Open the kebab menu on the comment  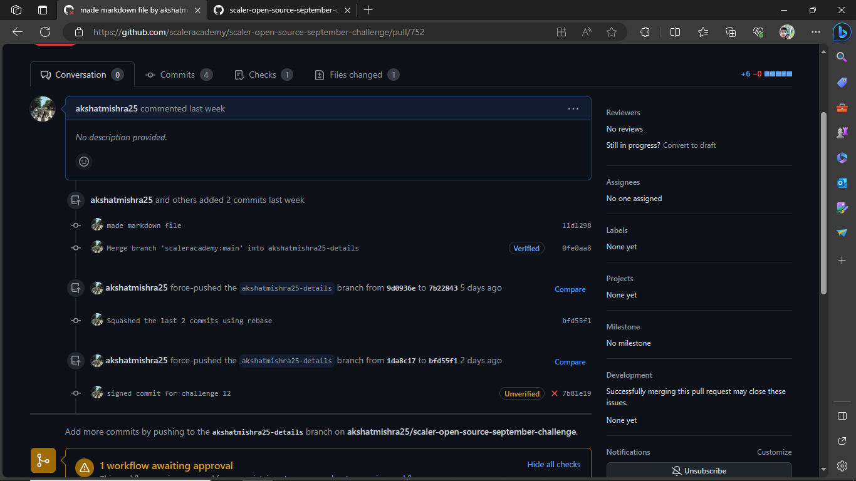coord(573,108)
